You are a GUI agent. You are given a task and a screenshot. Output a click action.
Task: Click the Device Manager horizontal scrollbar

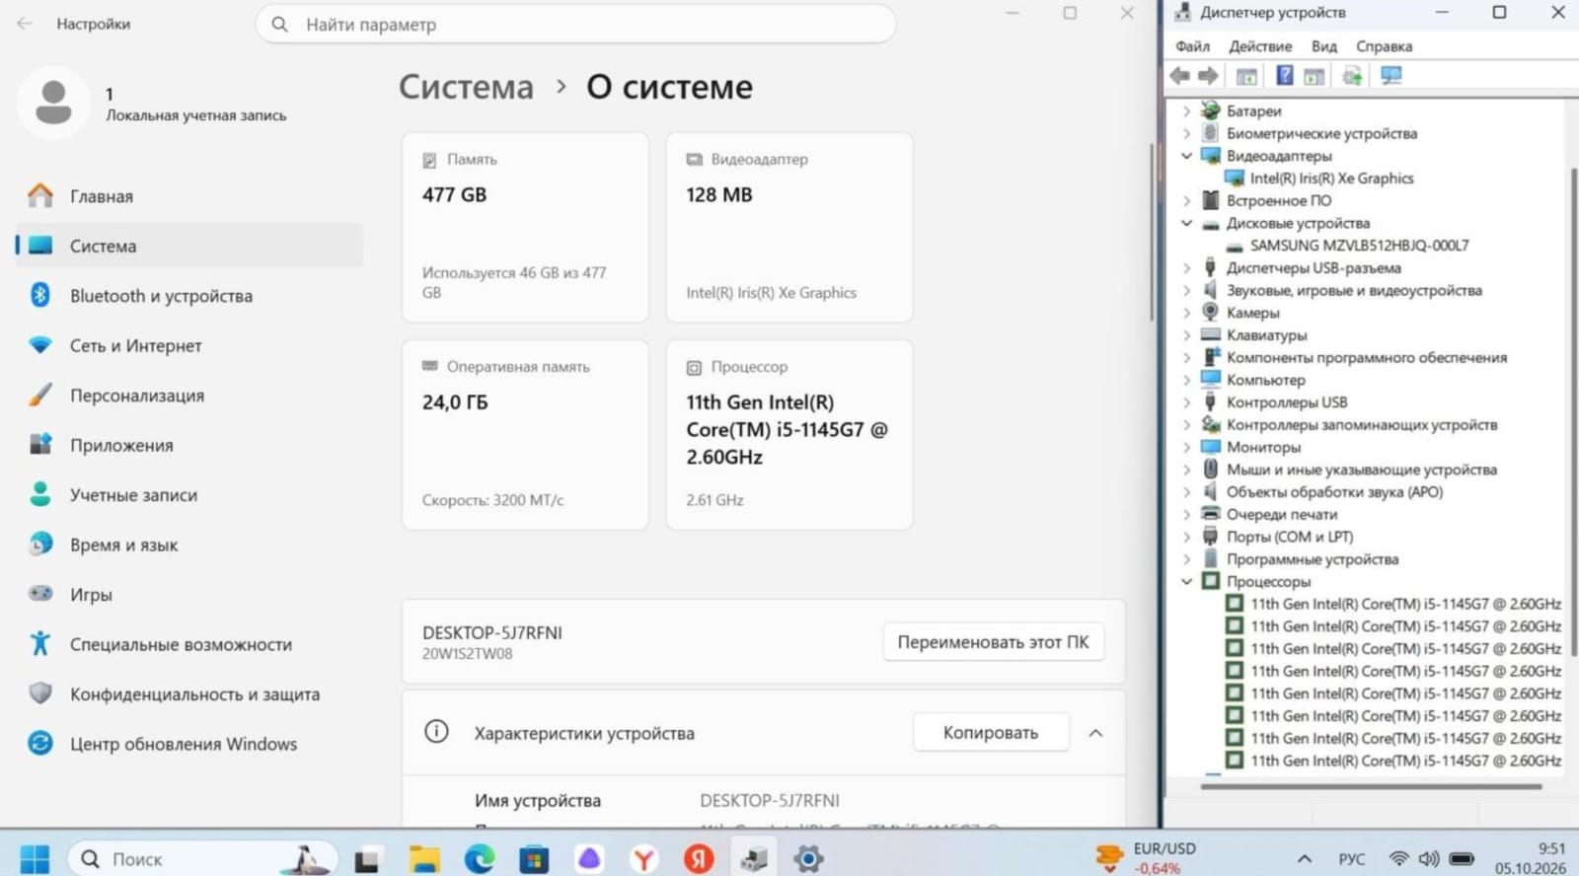tap(1371, 786)
